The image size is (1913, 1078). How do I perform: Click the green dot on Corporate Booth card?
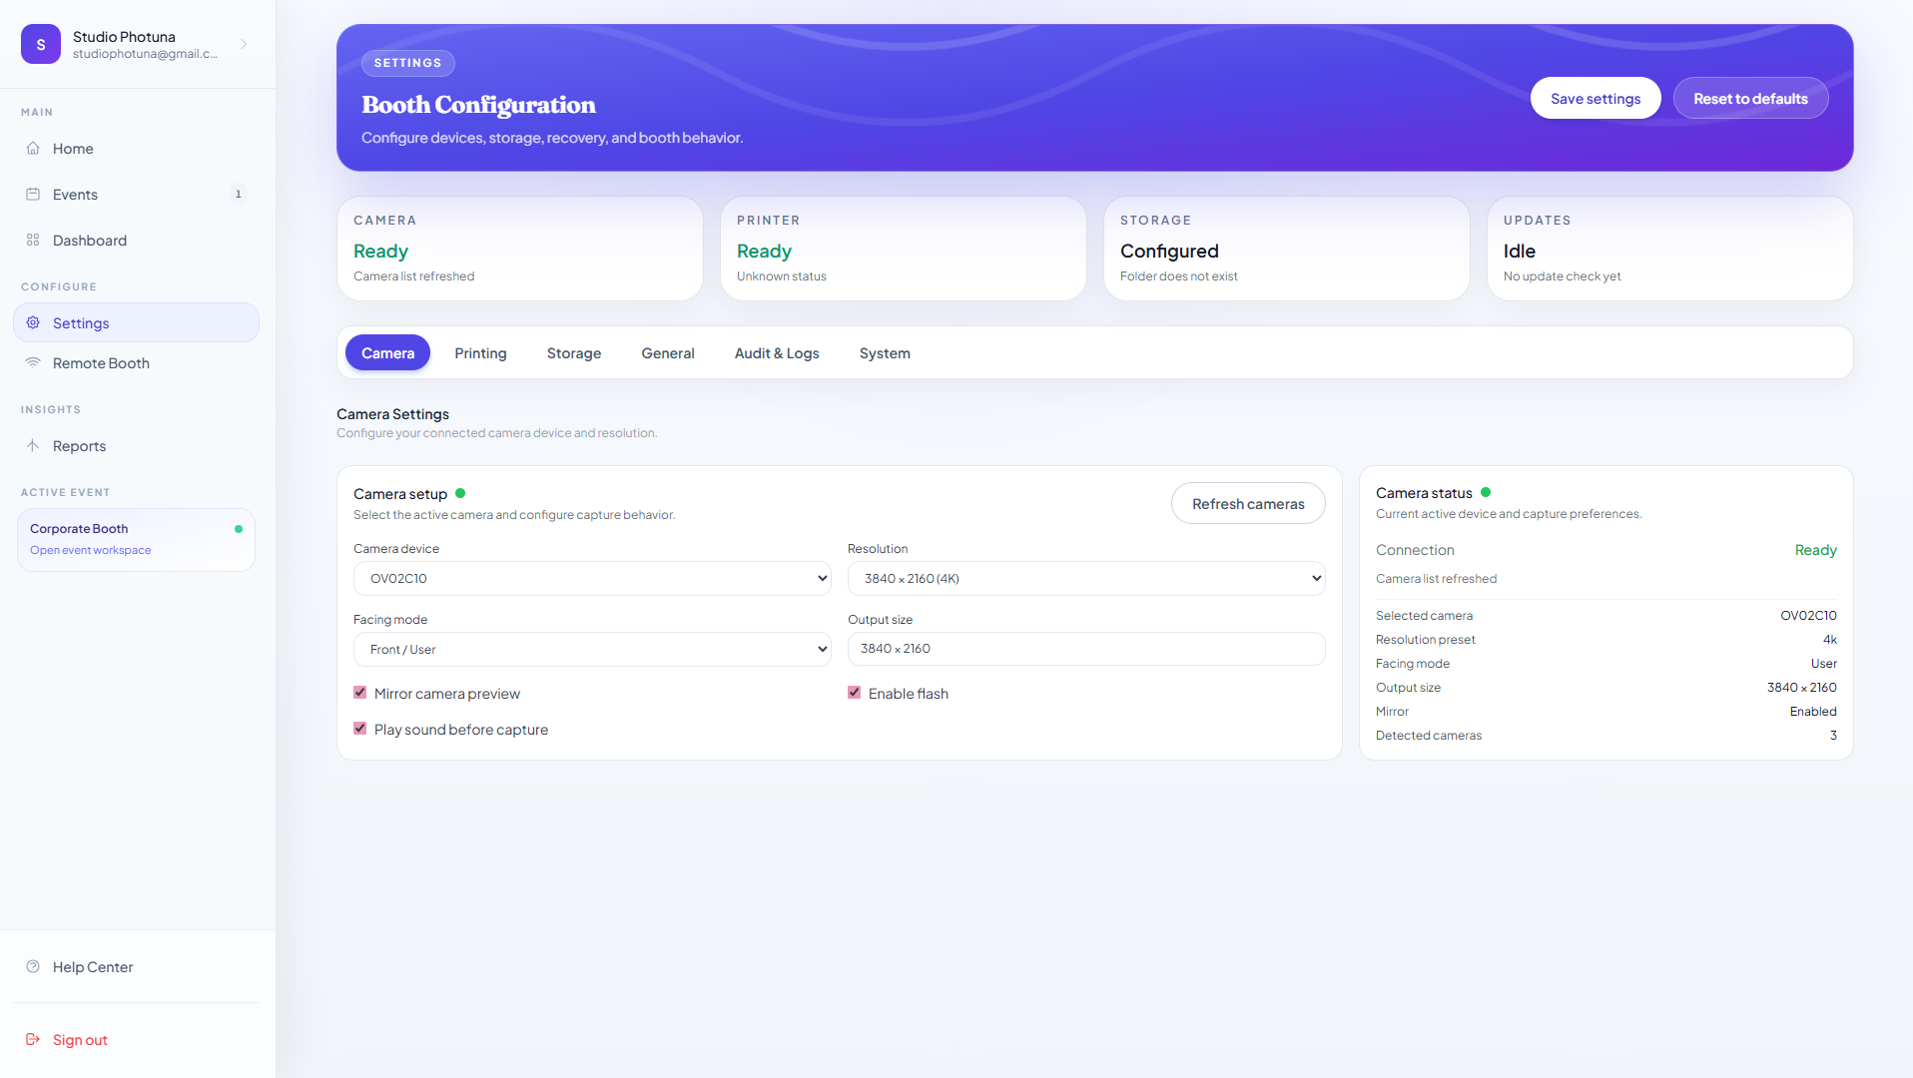(x=239, y=529)
